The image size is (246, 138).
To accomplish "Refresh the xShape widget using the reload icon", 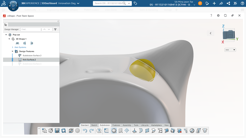I will click(x=225, y=16).
